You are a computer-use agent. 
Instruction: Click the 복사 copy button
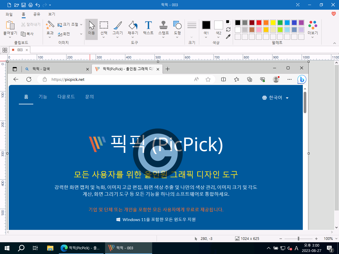(x=27, y=34)
